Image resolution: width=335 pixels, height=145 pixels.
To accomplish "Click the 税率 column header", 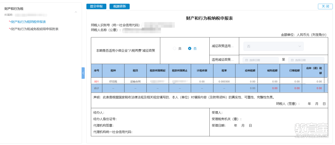I will click(x=224, y=71).
